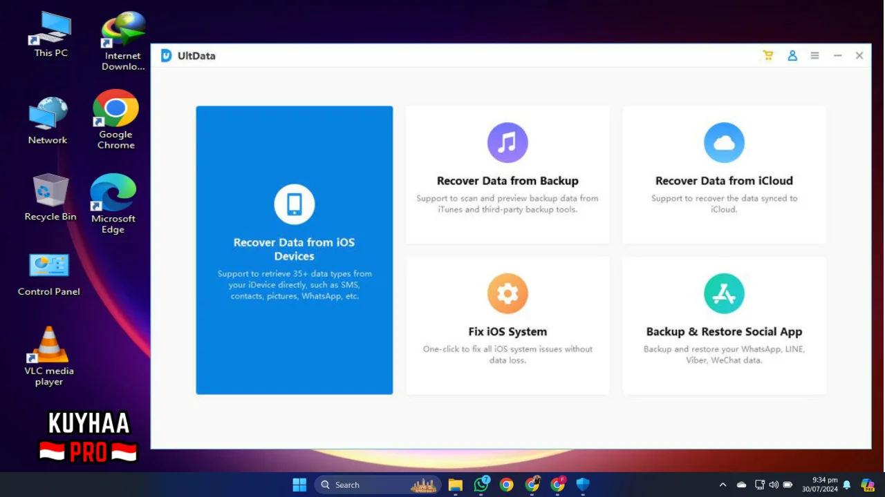The width and height of the screenshot is (885, 497).
Task: Click the purple music note icon
Action: point(507,143)
